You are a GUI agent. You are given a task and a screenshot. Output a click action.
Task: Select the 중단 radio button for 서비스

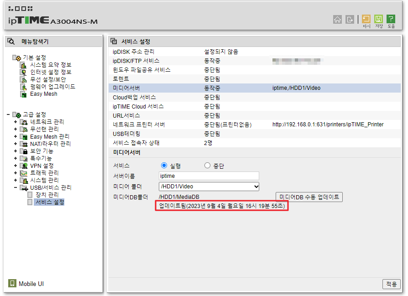tap(207, 166)
